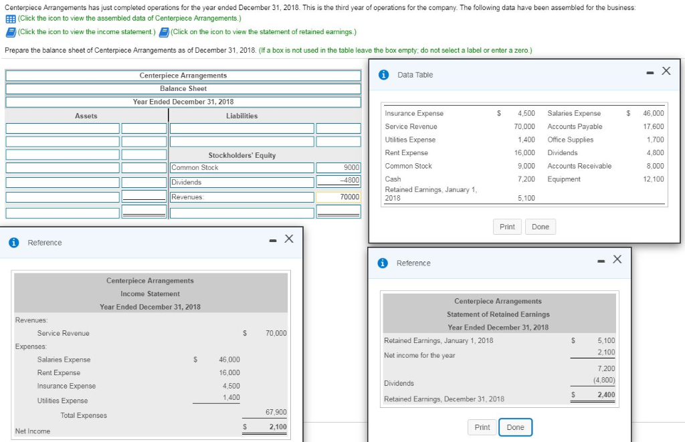Click the link to view statement of retained earnings
The image size is (685, 442).
tap(264, 32)
